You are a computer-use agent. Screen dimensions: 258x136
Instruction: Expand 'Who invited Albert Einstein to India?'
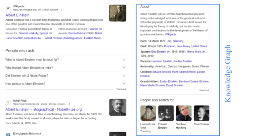[66, 68]
